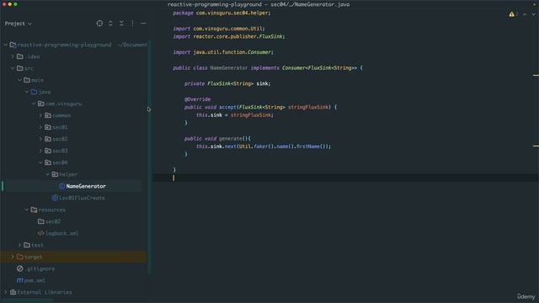Viewport: 539px width, 303px height.
Task: Click the 'private FluxSink<String> sink' field line
Action: point(227,83)
